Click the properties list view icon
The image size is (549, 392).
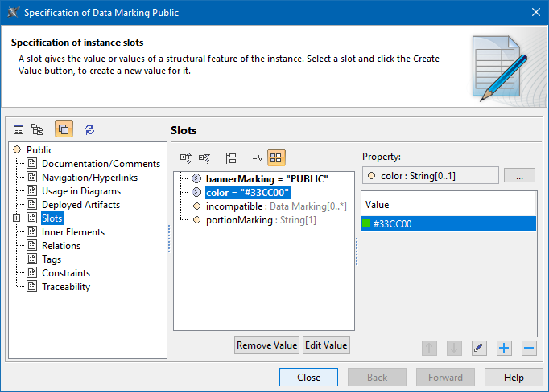point(19,129)
